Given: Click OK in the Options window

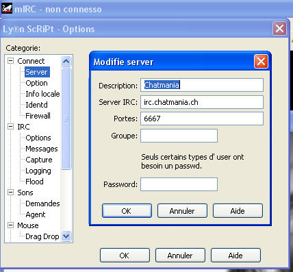Looking at the screenshot, I should pos(125,256).
